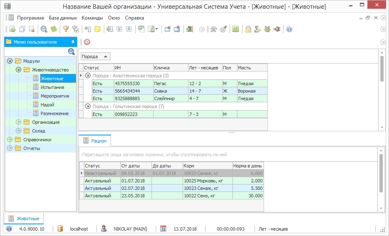Click the padlock lock icon

[x=248, y=29]
